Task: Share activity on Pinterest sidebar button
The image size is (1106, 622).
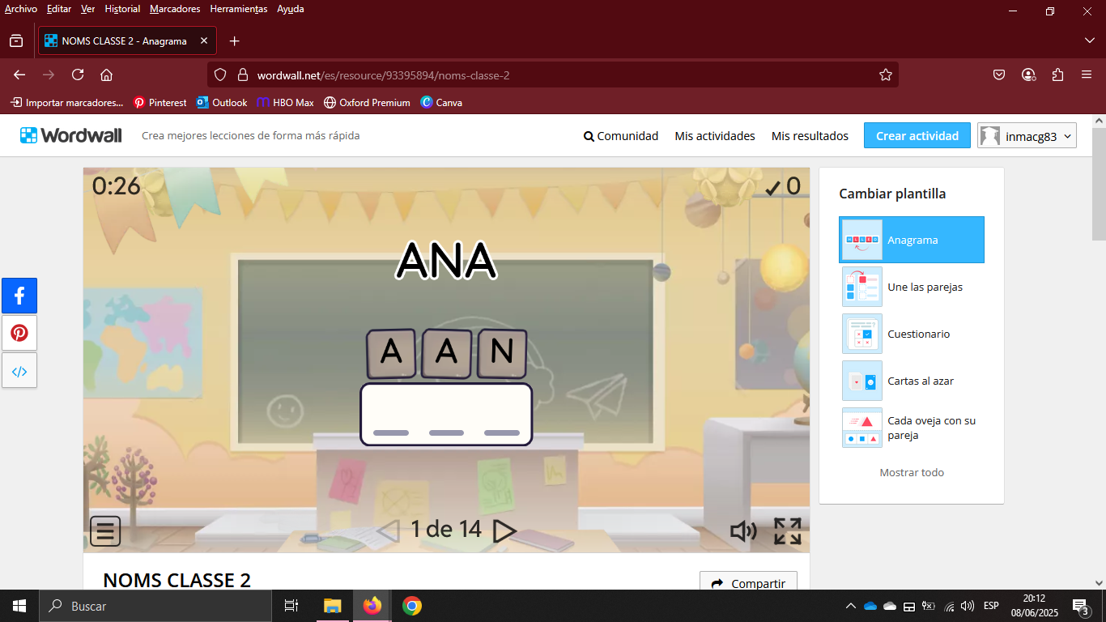Action: pyautogui.click(x=19, y=333)
